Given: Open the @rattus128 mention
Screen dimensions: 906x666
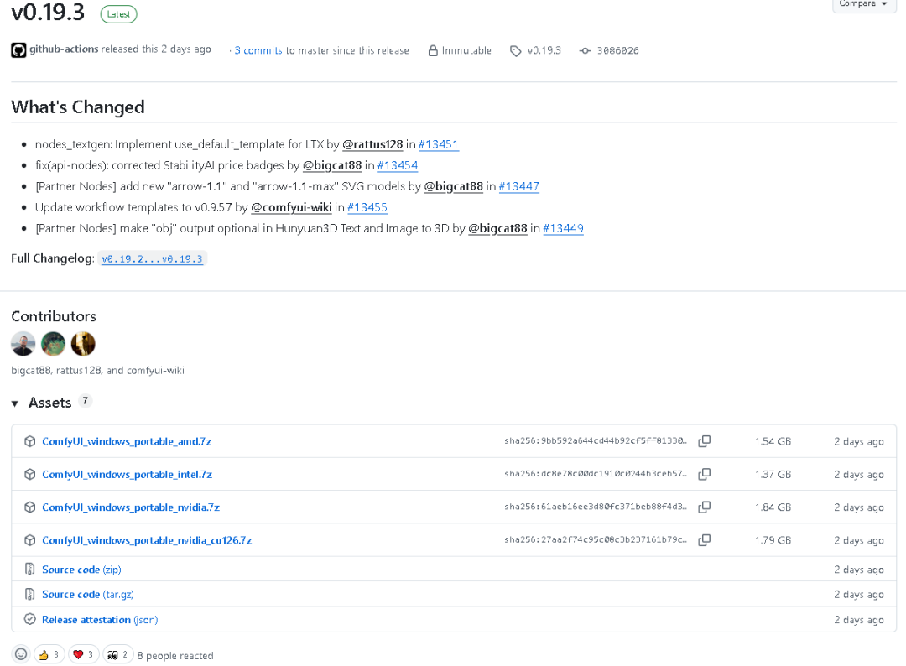Looking at the screenshot, I should pos(372,144).
